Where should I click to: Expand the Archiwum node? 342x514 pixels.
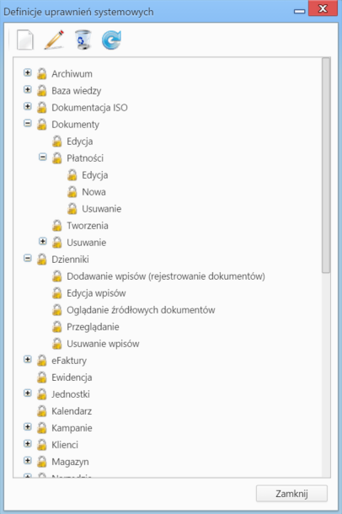pos(28,72)
